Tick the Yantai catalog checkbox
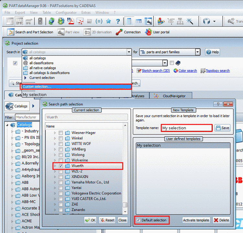Viewport: 243px width, 233px height. click(61, 188)
